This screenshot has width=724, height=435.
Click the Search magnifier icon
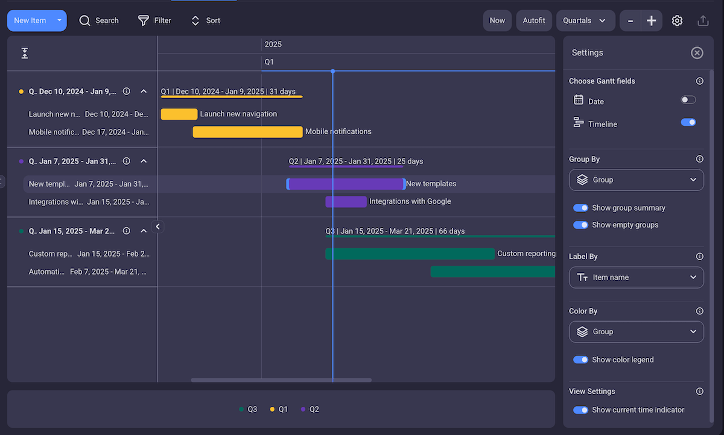[85, 20]
